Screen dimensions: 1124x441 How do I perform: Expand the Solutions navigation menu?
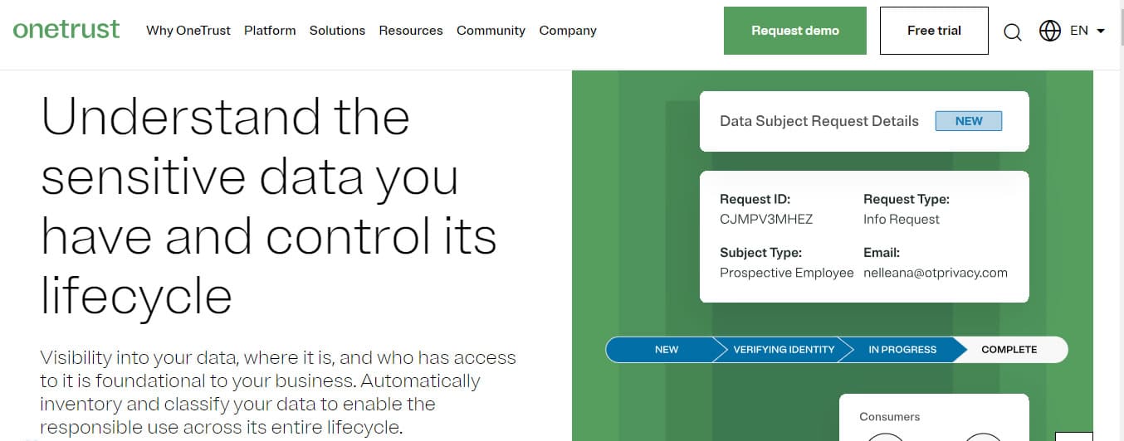pyautogui.click(x=337, y=31)
